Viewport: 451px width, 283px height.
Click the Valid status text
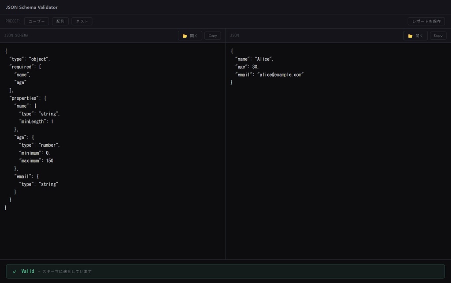coord(28,271)
